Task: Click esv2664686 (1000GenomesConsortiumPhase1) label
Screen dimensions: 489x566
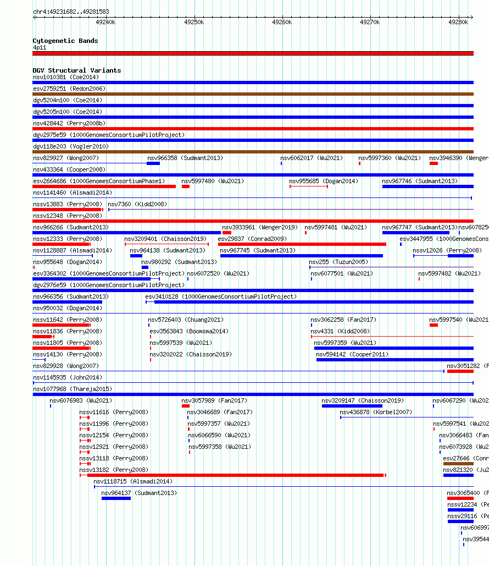Action: coord(99,181)
